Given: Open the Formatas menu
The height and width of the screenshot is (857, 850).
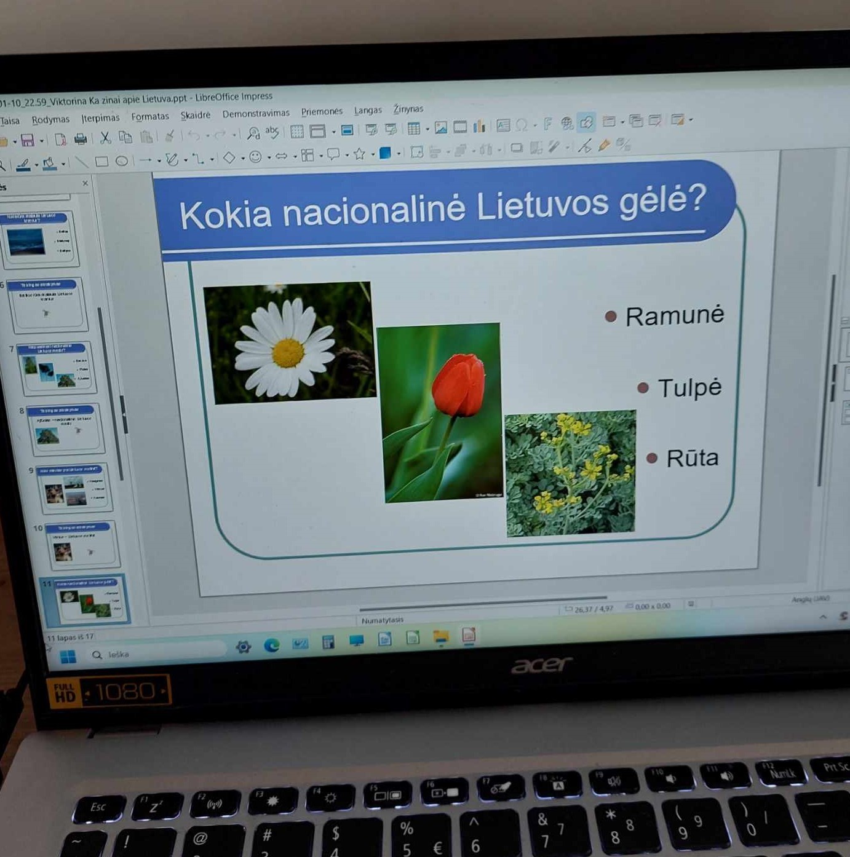Looking at the screenshot, I should pos(150,116).
